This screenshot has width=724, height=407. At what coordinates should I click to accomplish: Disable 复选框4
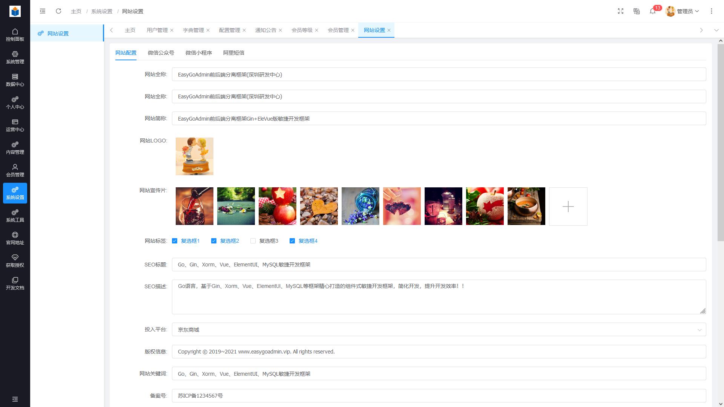[292, 240]
